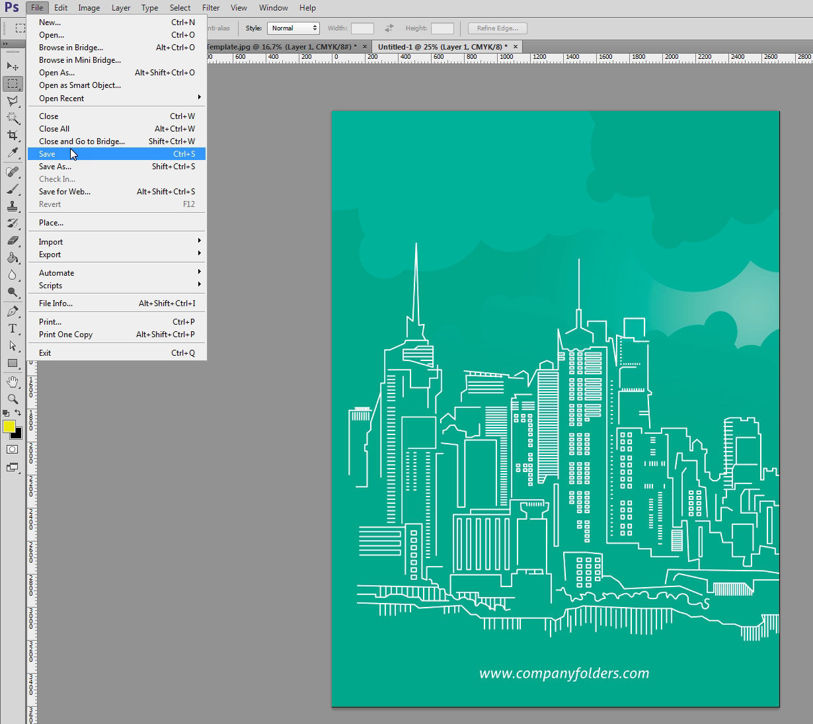Image resolution: width=813 pixels, height=724 pixels.
Task: Click inside the Width input field
Action: pos(362,28)
